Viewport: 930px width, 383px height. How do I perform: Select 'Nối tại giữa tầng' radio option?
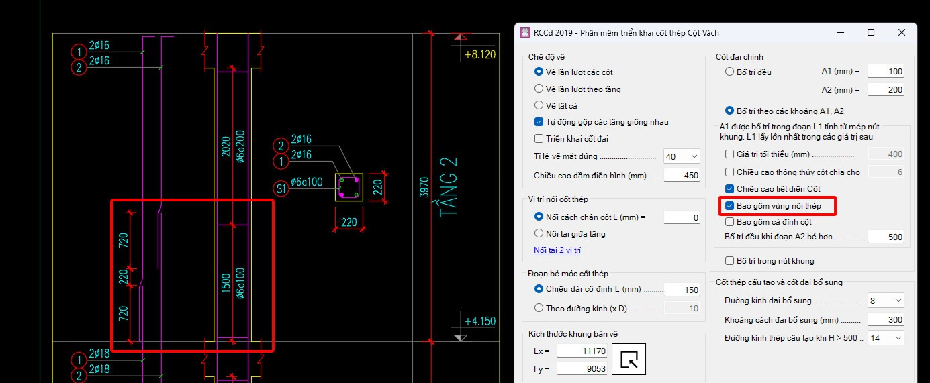pos(569,233)
